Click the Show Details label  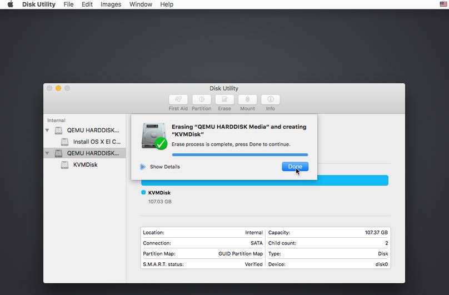165,167
